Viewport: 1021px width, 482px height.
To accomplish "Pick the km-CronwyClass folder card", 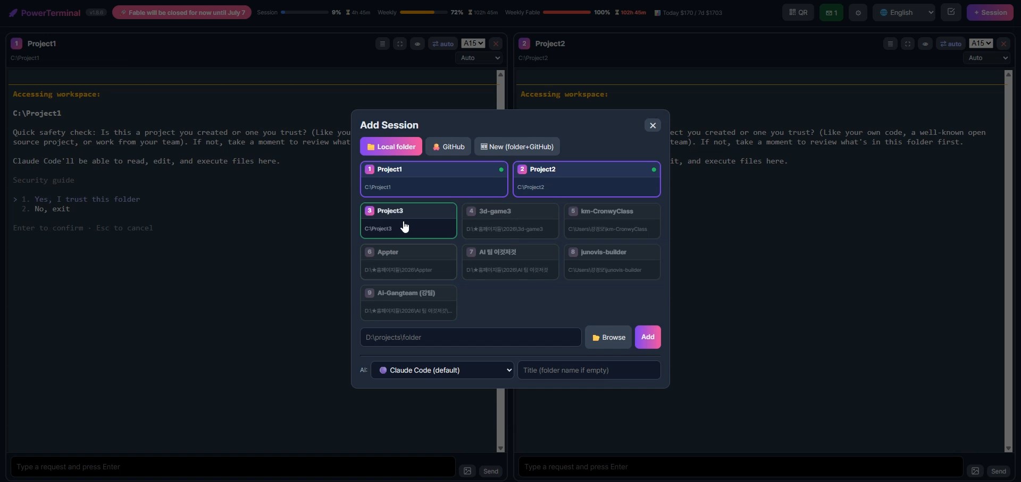I will click(612, 221).
